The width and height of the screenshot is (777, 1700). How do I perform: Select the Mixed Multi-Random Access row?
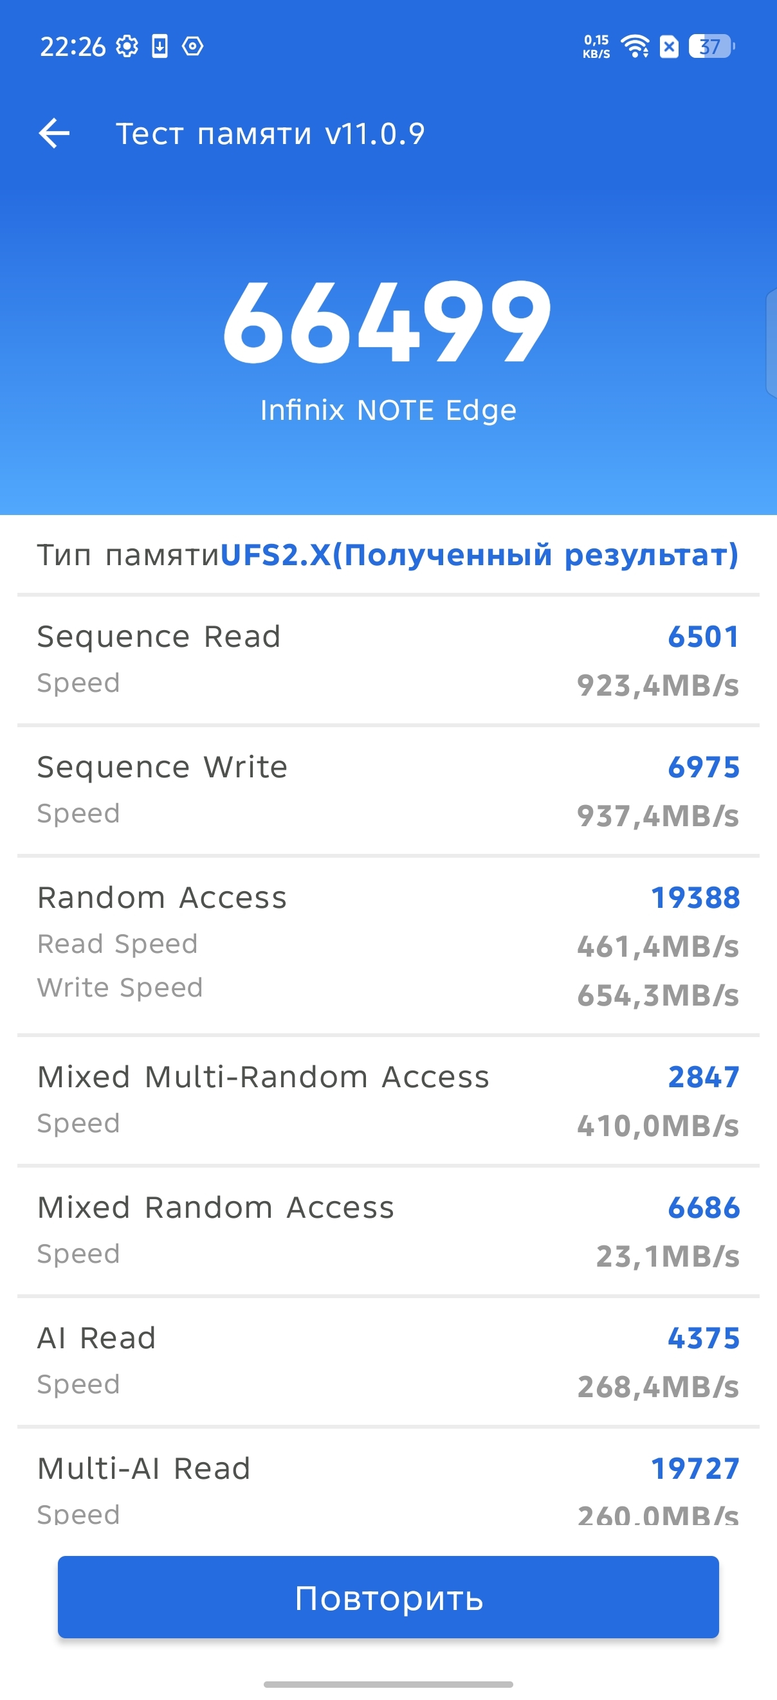(x=388, y=1100)
